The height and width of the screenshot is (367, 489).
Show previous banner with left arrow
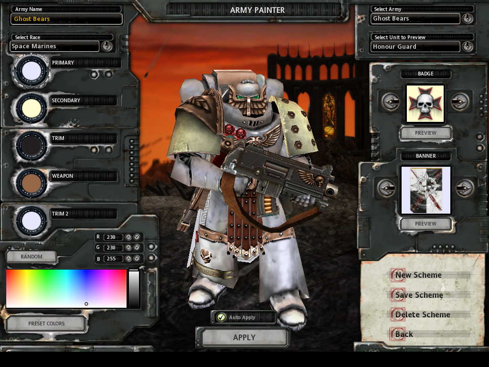[386, 188]
